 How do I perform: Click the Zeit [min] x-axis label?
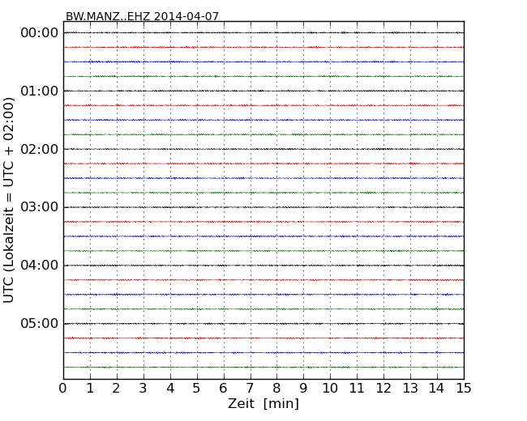tap(263, 403)
